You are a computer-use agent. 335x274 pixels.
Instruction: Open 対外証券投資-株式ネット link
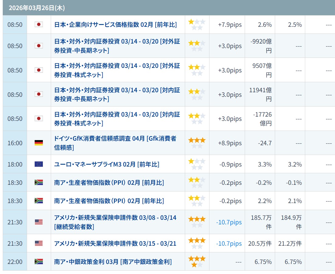(117, 70)
